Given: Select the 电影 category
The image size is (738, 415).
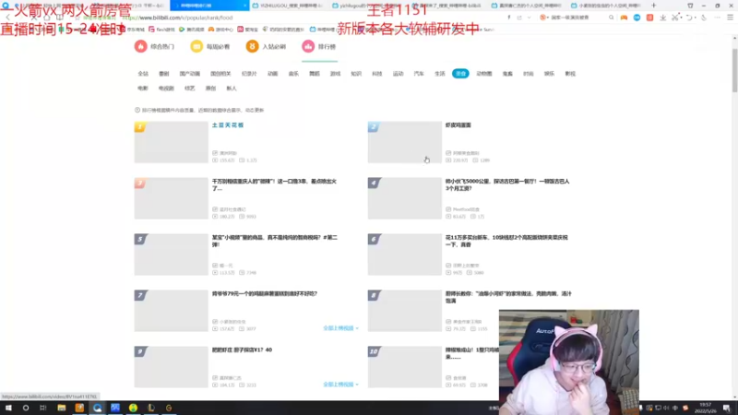Looking at the screenshot, I should [x=143, y=89].
